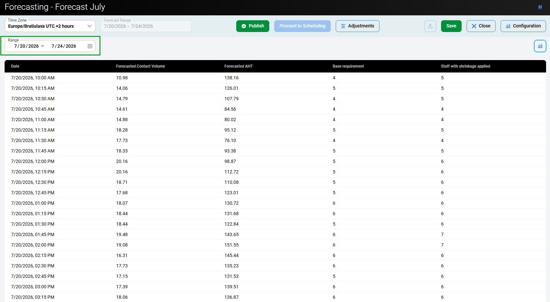Click contact volume value 14.06
The height and width of the screenshot is (302, 550).
point(122,88)
